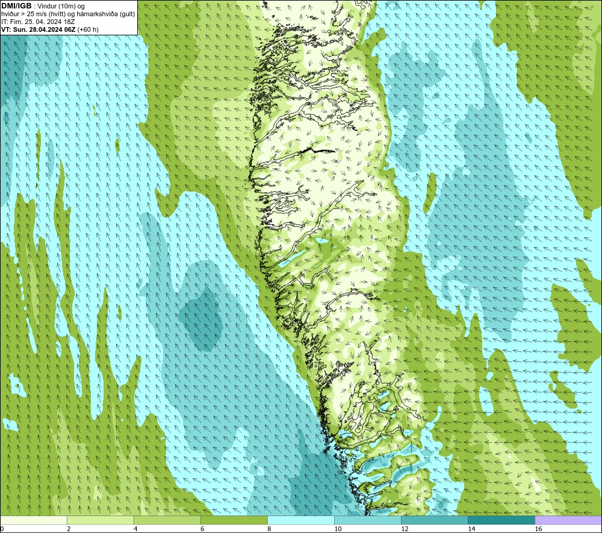Image resolution: width=602 pixels, height=533 pixels.
Task: Click the "VT: Sun. 28.04.2024 06Z" valid time
Action: (x=39, y=29)
